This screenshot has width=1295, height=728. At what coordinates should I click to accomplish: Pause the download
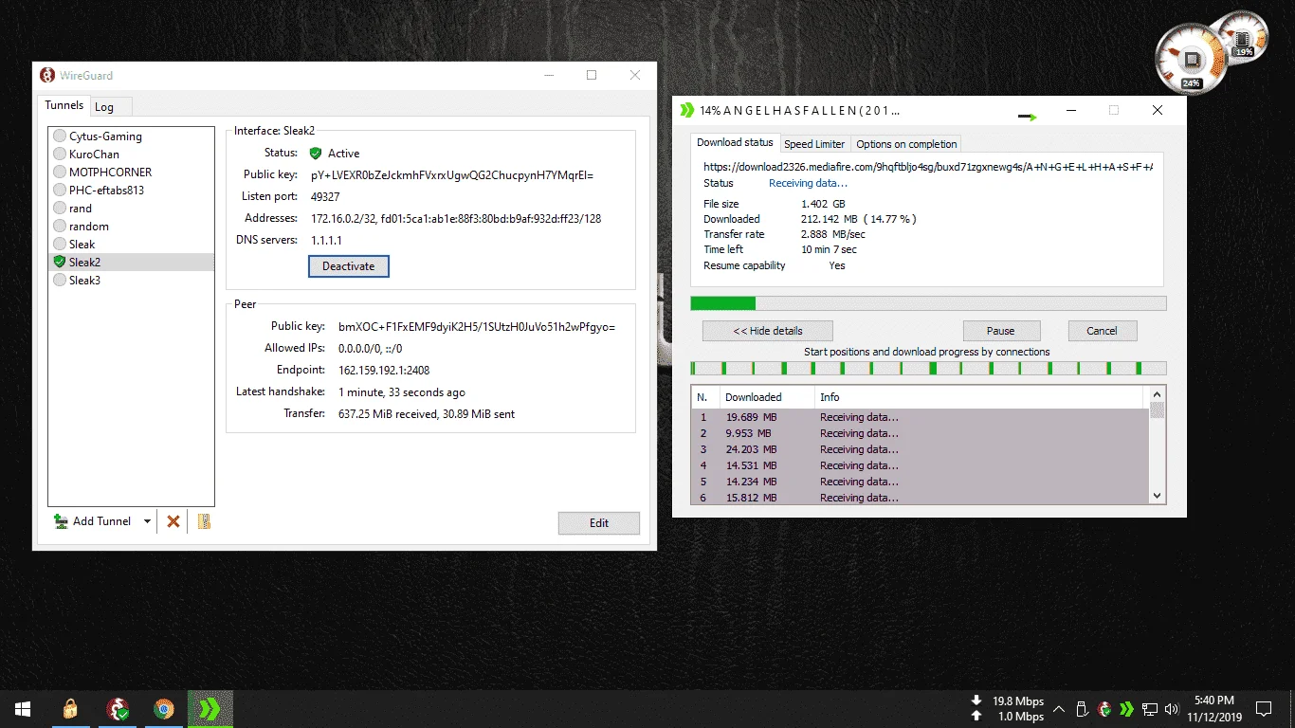point(1001,331)
